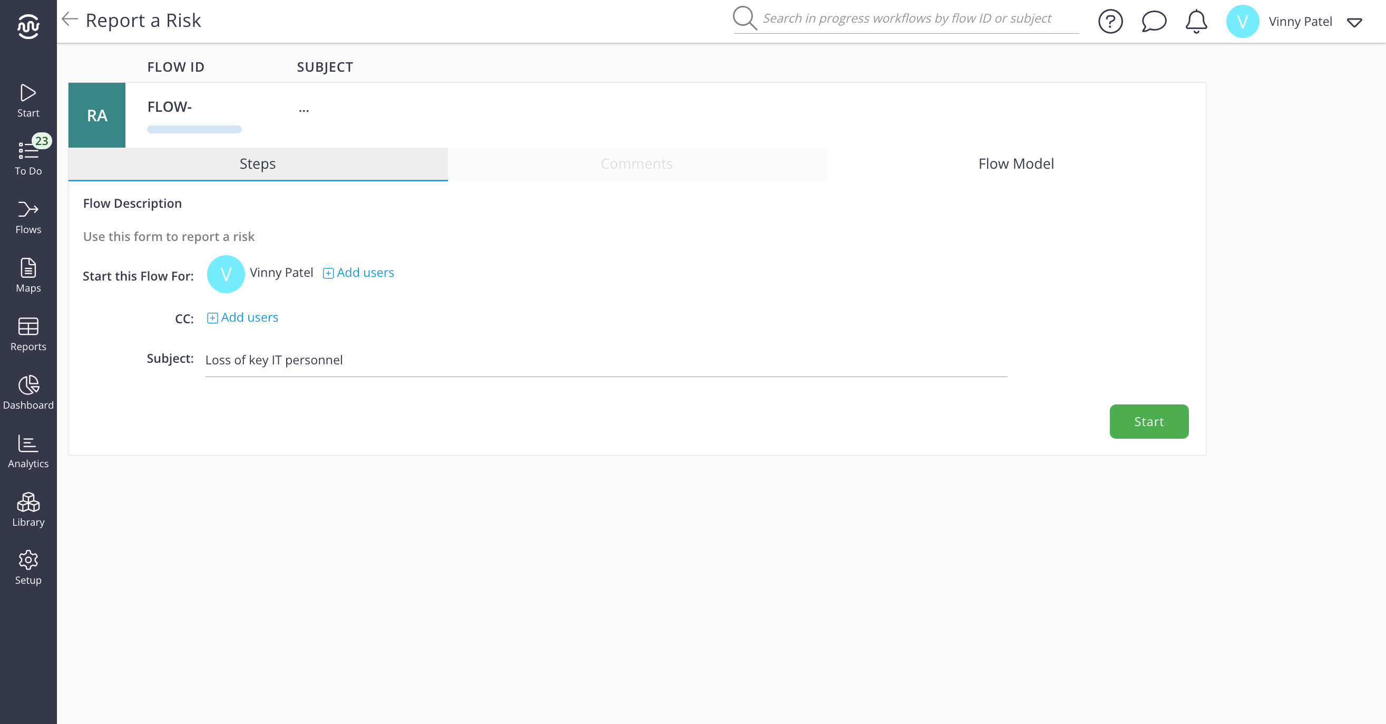Open notifications bell
1386x724 pixels.
tap(1196, 22)
